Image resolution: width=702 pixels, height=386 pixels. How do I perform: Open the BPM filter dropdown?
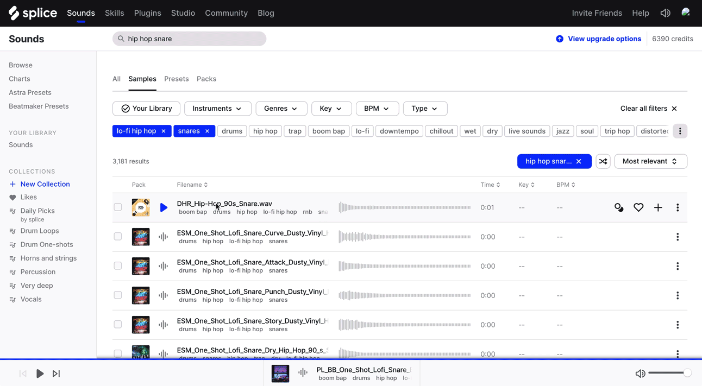377,109
